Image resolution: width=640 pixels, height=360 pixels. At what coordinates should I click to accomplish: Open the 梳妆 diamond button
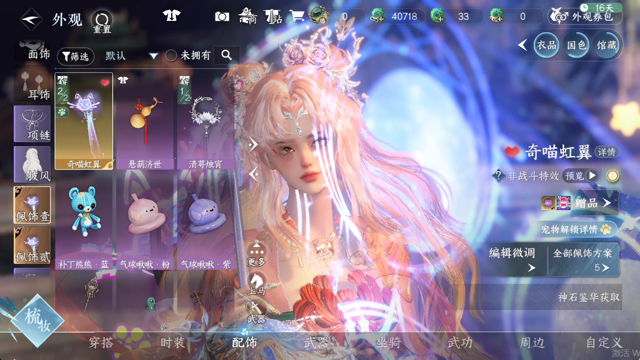37,320
